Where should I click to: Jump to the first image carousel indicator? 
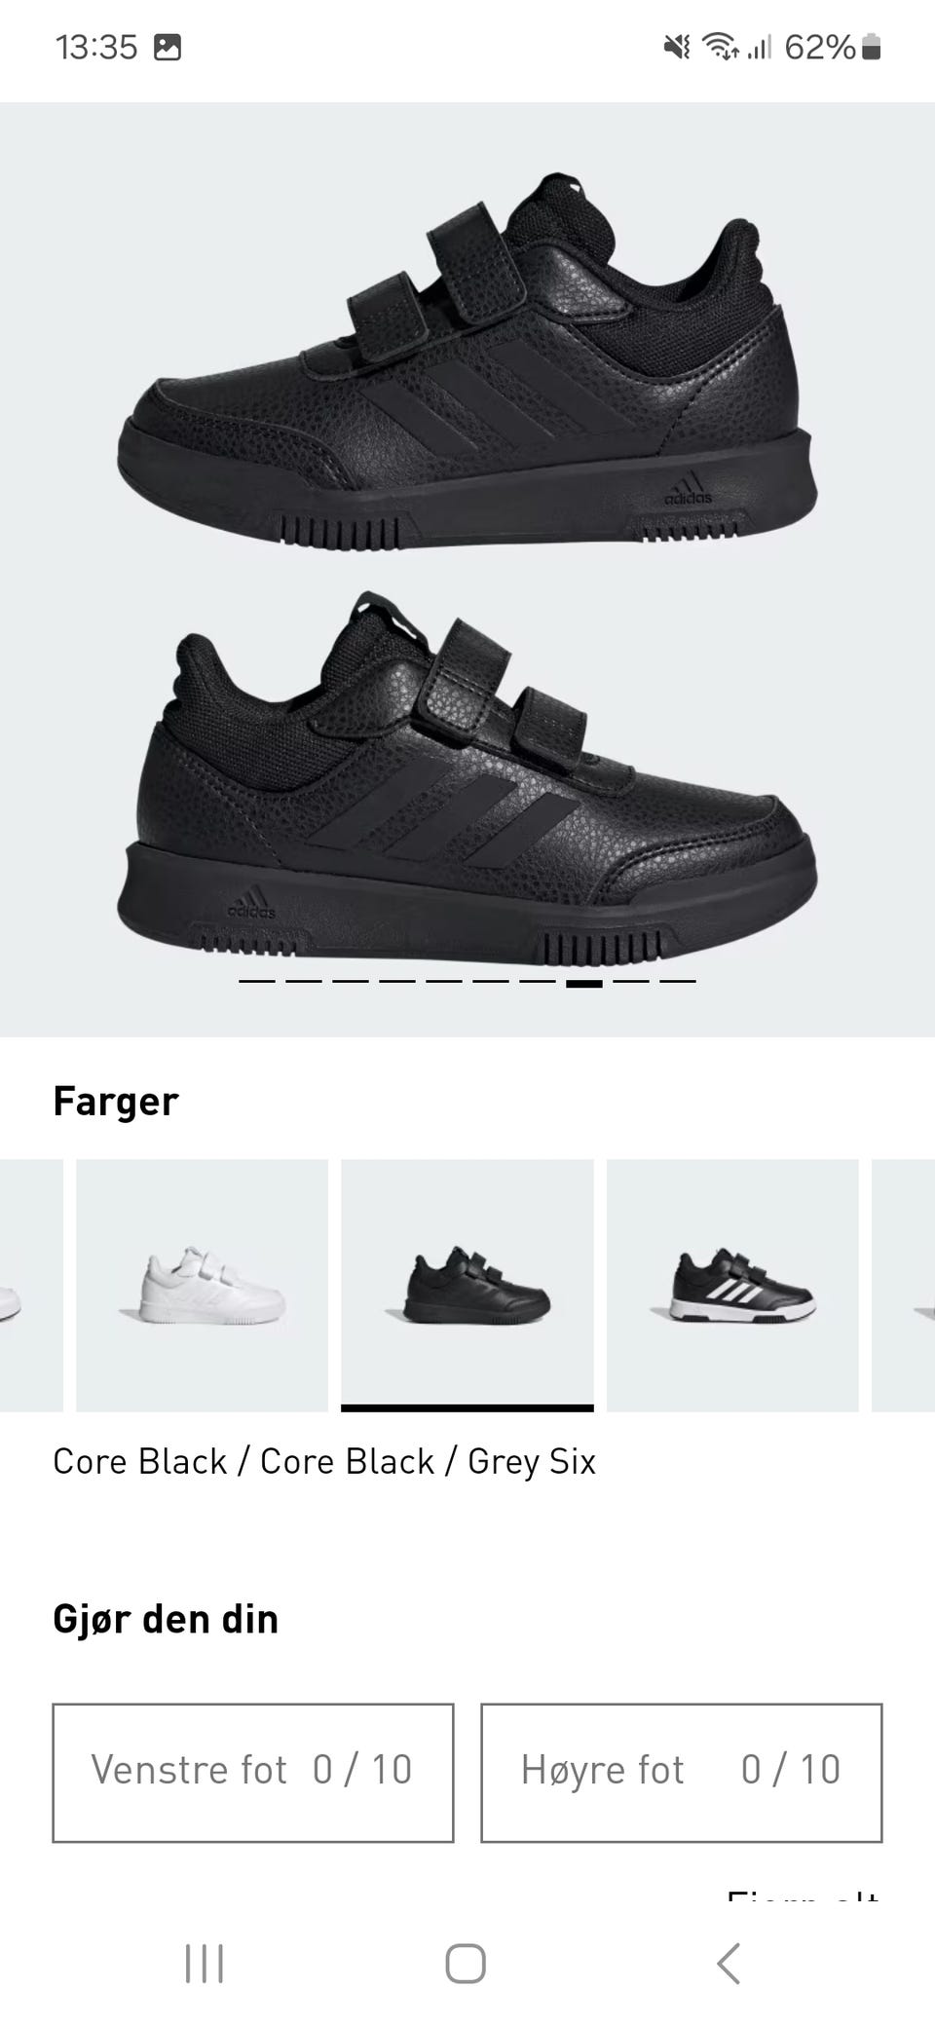[257, 982]
